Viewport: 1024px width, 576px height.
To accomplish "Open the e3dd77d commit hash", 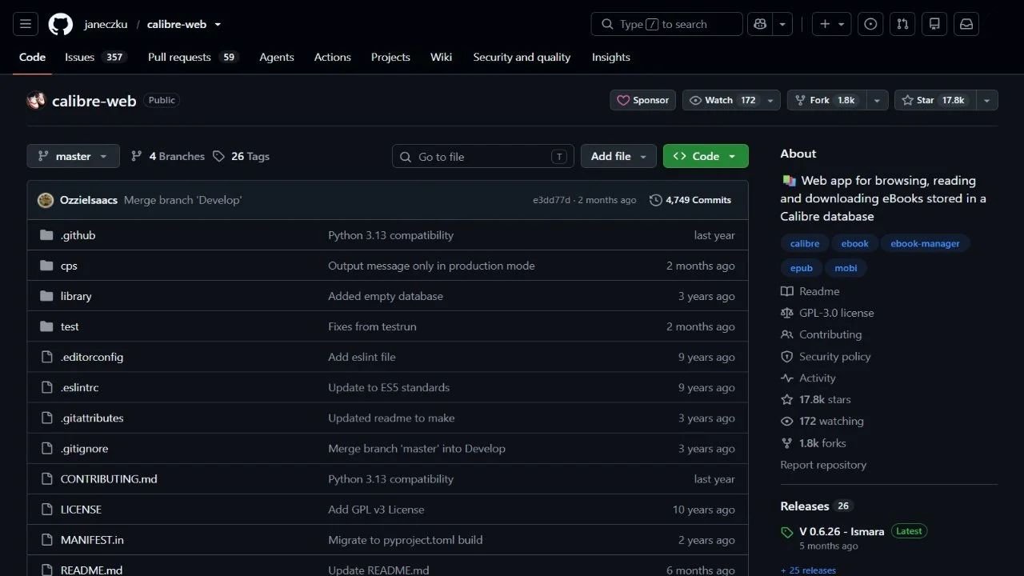I will pos(551,200).
